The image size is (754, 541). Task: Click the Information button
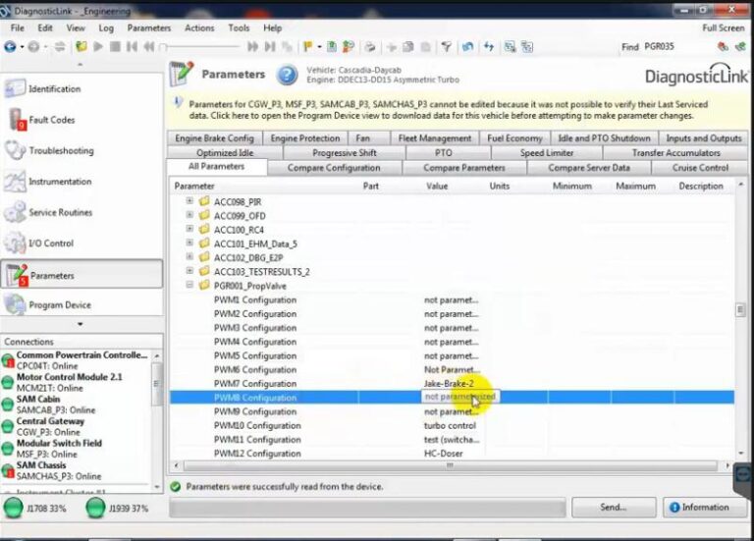tap(705, 508)
